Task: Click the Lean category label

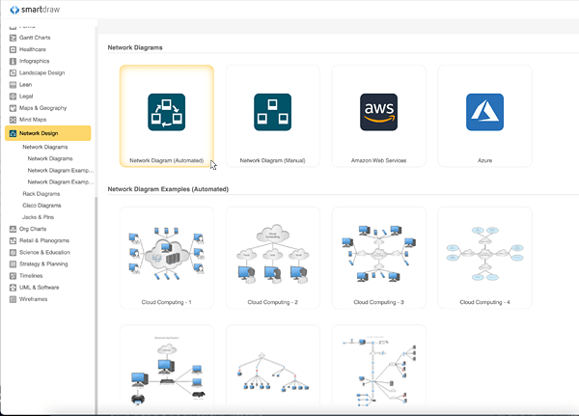Action: click(25, 85)
